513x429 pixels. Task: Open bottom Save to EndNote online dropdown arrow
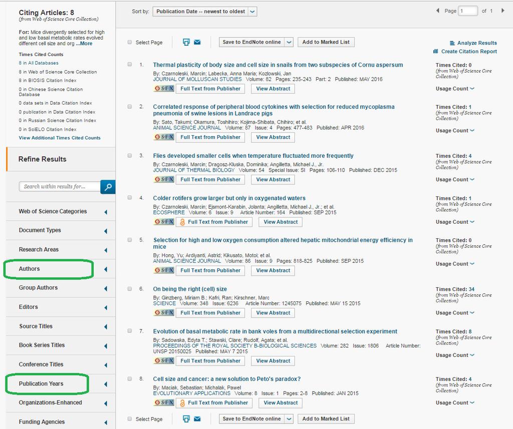289,419
